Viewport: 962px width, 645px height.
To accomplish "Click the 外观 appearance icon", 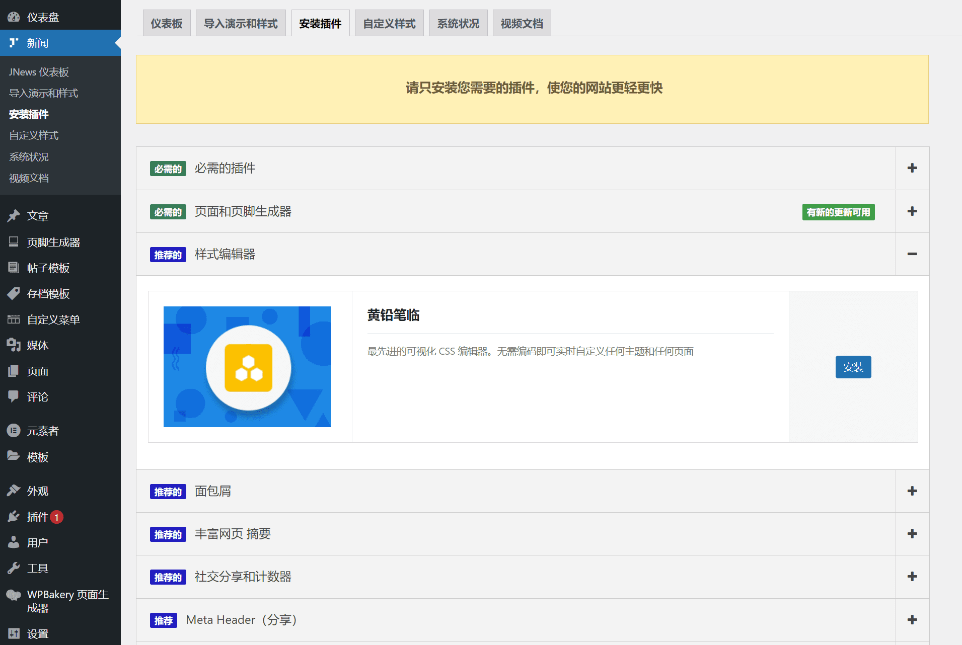I will [14, 491].
